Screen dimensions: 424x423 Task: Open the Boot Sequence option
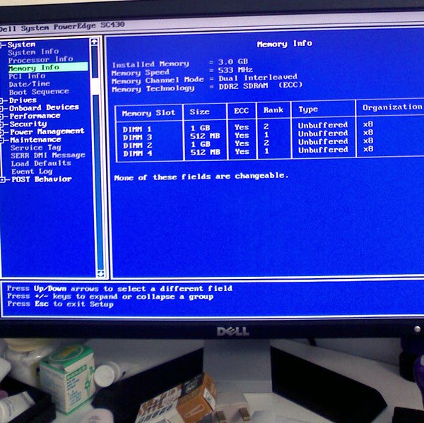[x=39, y=92]
